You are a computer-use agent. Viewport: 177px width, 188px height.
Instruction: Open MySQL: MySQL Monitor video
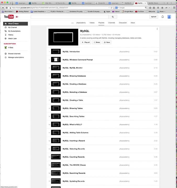coord(73,68)
